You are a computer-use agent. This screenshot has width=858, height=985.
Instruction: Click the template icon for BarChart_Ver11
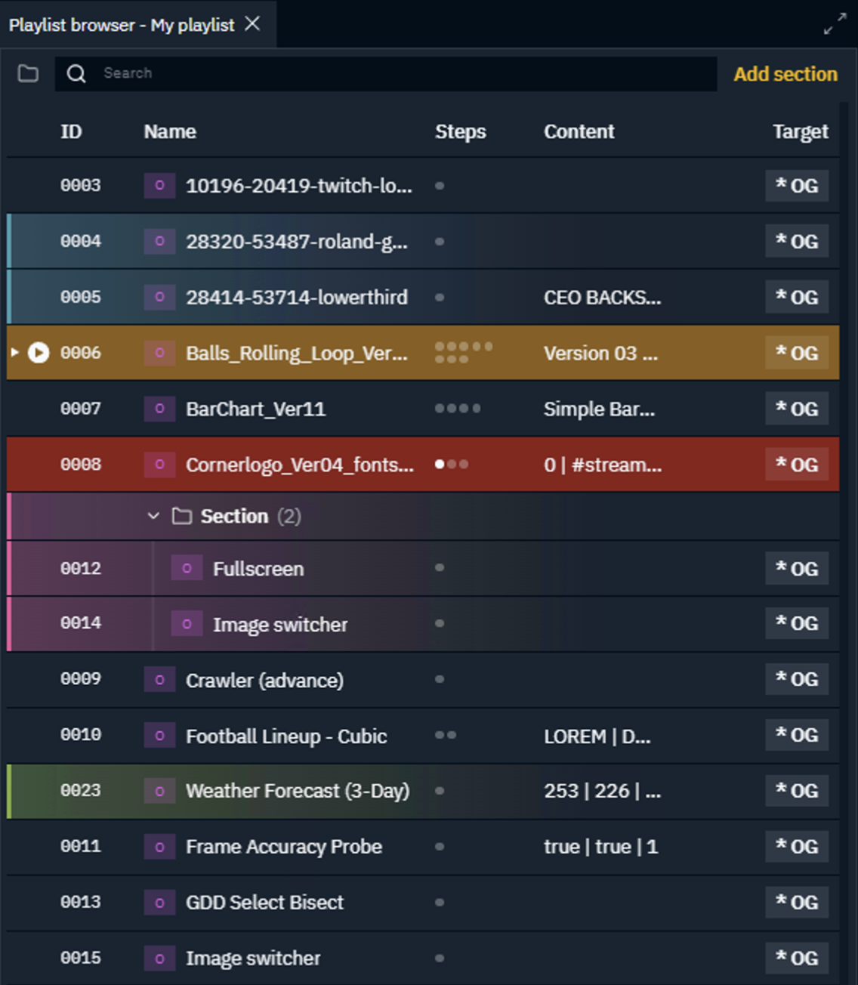[159, 409]
